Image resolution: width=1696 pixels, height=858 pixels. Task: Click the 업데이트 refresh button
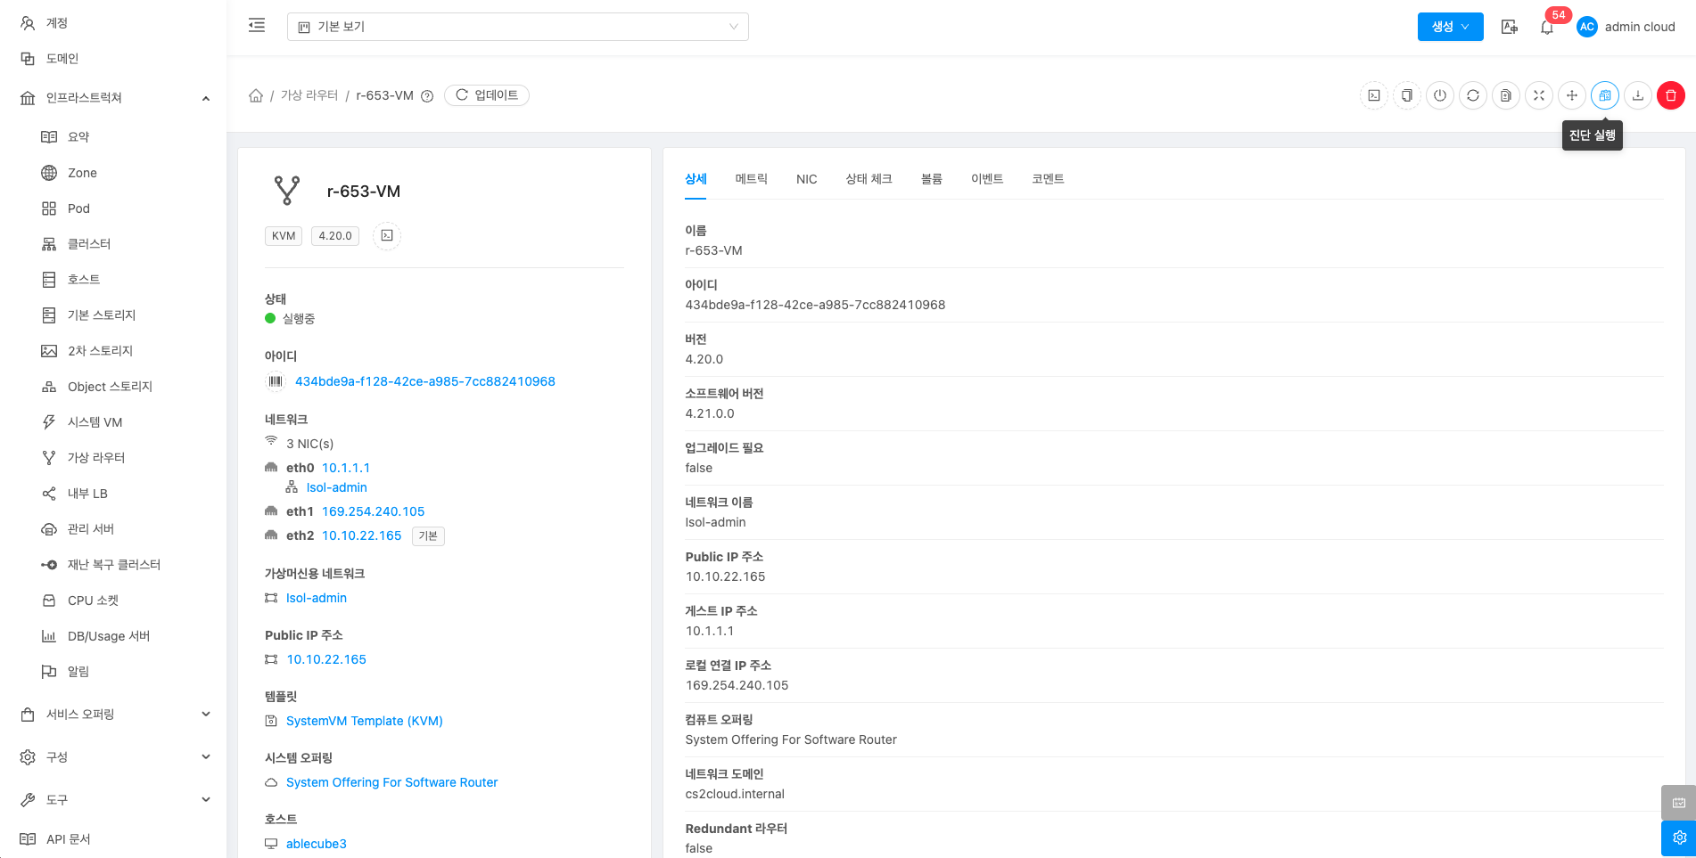click(487, 95)
